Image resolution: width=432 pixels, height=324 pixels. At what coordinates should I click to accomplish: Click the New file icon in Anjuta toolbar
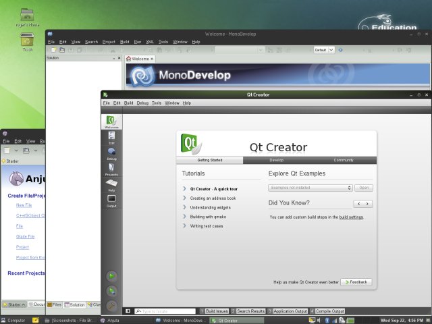coord(7,151)
